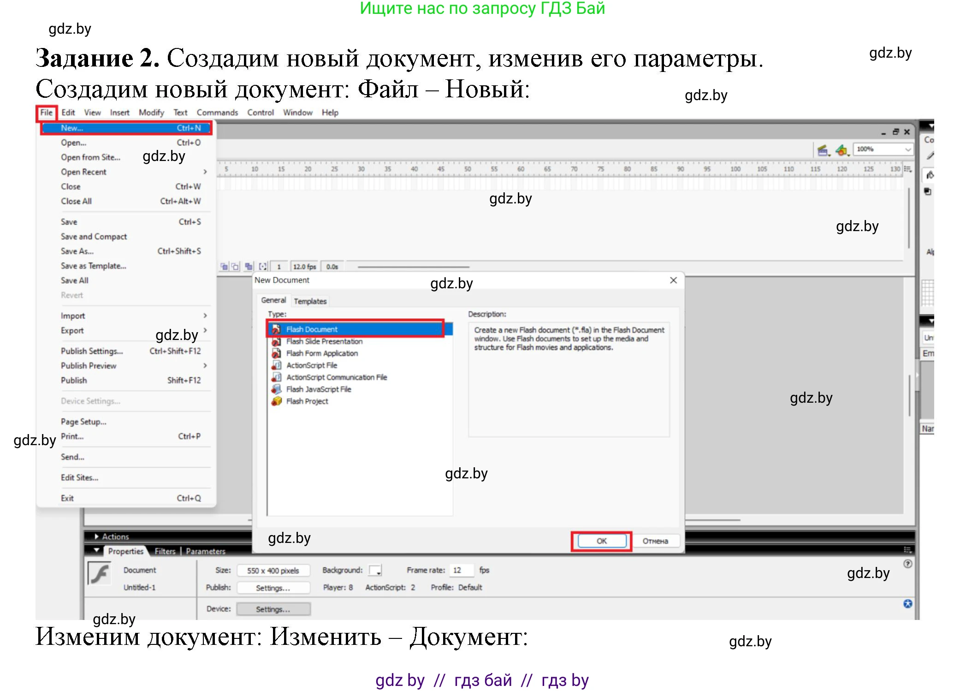The width and height of the screenshot is (966, 691).
Task: Switch to the Templates tab
Action: coord(310,301)
